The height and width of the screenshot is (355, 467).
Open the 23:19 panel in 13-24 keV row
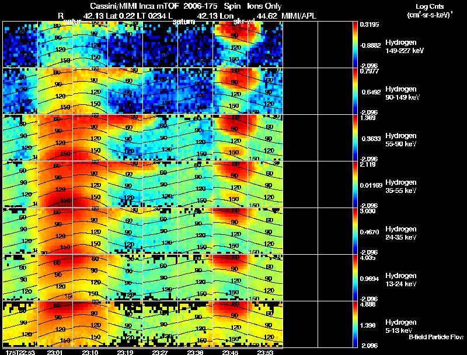click(x=125, y=277)
